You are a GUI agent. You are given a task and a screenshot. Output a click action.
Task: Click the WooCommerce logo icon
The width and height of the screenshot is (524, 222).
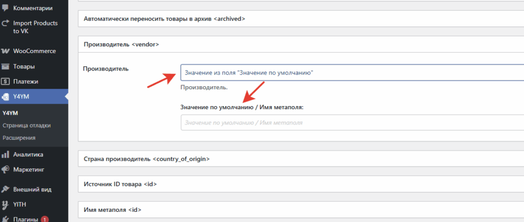click(x=6, y=51)
